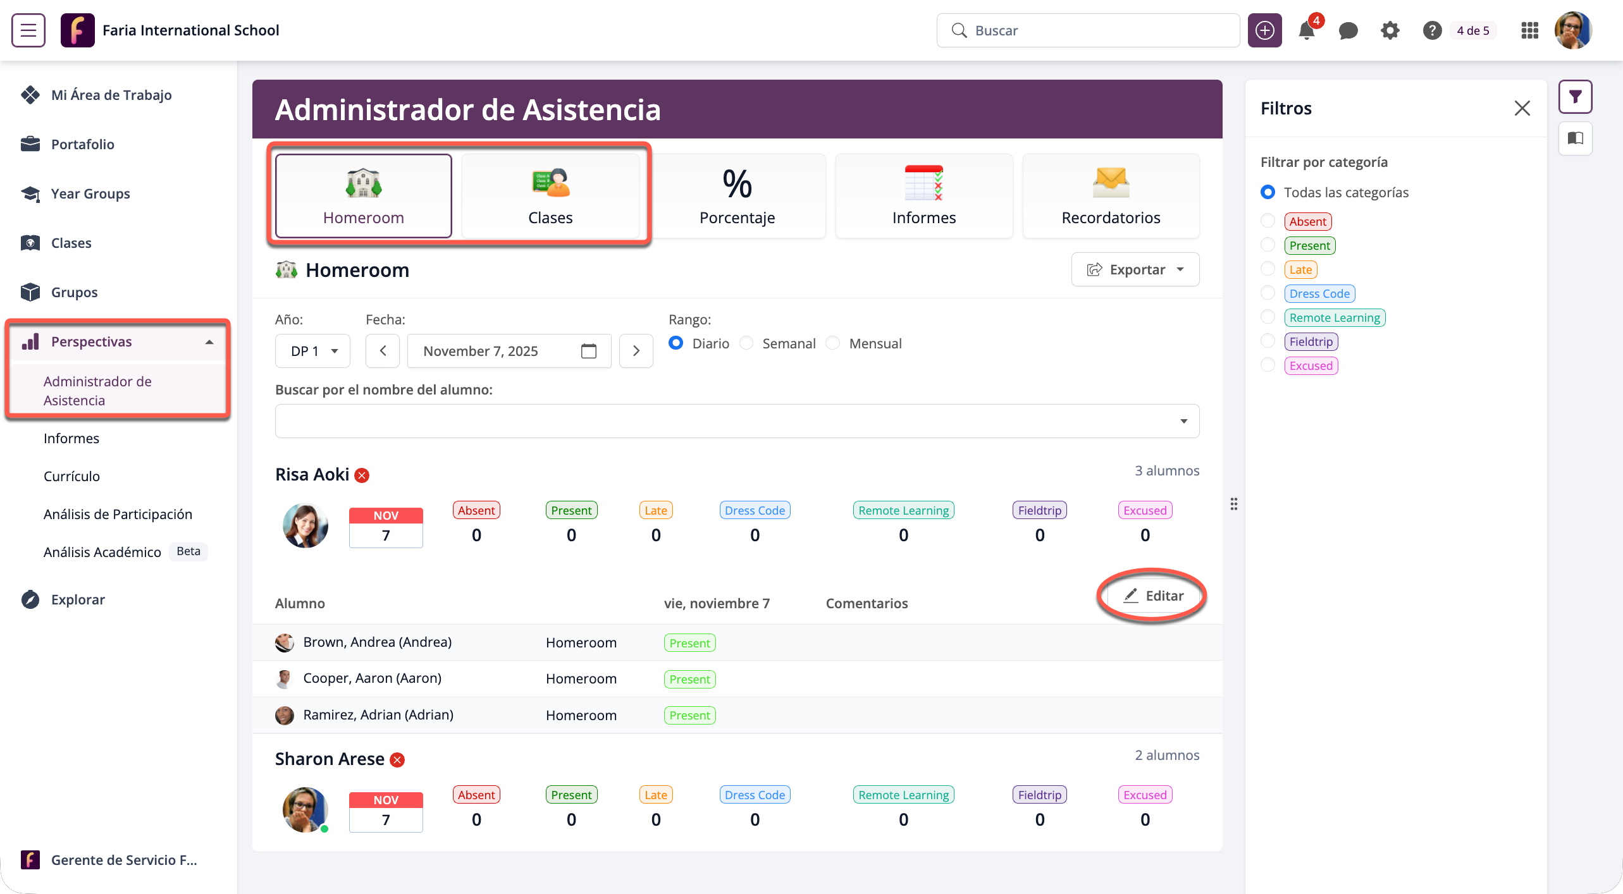Switch to the Porcentaje tab
1623x894 pixels.
click(737, 197)
